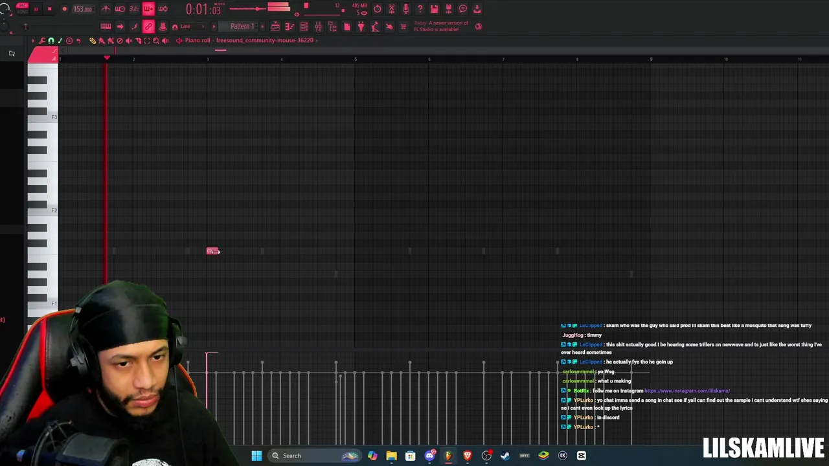Image resolution: width=829 pixels, height=466 pixels.
Task: Toggle the multilink to controllers link icon
Action: point(148,27)
